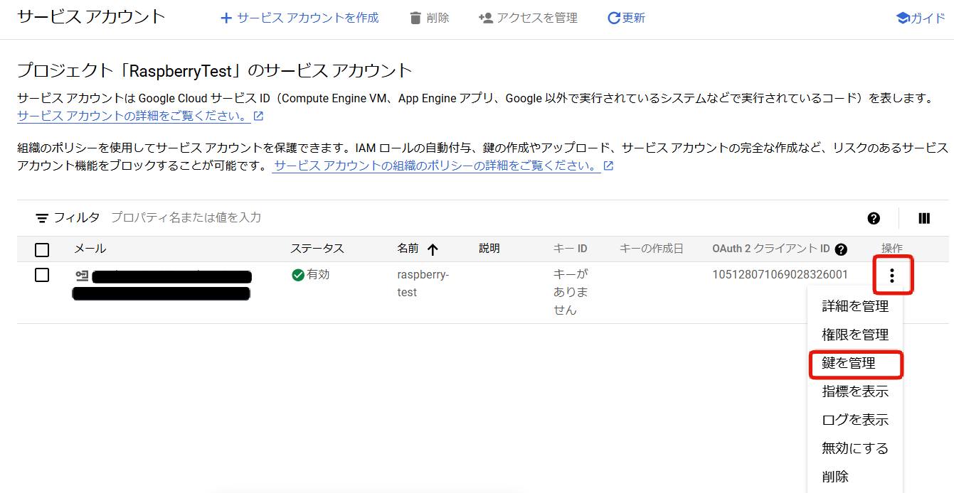Image resolution: width=954 pixels, height=493 pixels.
Task: Check the raspberry-test row checkbox
Action: tap(42, 275)
